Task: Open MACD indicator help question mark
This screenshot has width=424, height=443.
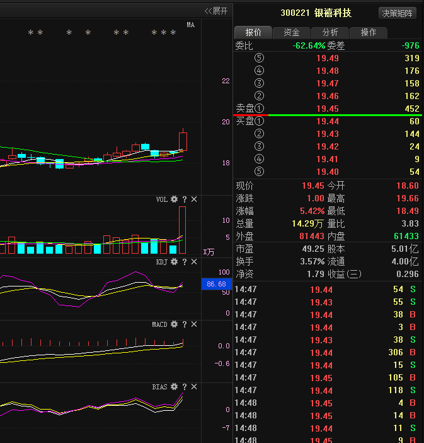Action: click(185, 324)
